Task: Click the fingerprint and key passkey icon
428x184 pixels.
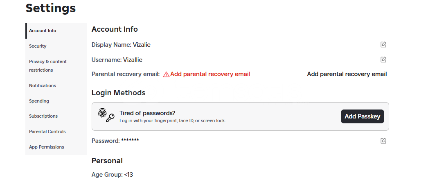Action: 106,115
